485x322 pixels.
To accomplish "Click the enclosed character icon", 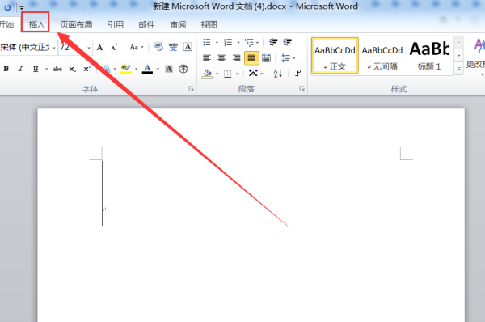I will coord(183,69).
